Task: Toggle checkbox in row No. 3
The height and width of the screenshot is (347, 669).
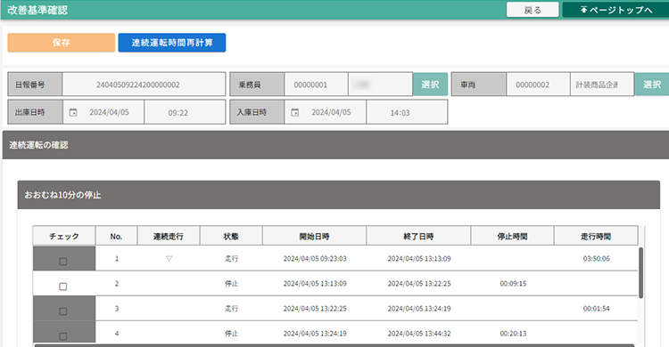Action: tap(63, 311)
